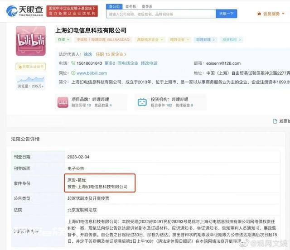
Task: Click the 案件身份 row label
Action: [x=22, y=183]
